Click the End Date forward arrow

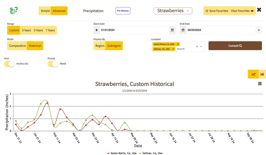point(259,30)
